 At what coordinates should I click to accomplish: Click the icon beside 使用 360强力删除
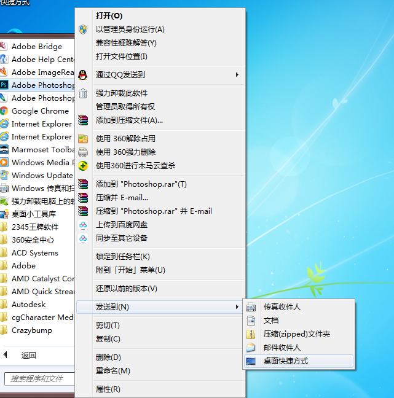coord(83,152)
